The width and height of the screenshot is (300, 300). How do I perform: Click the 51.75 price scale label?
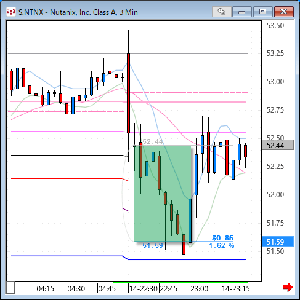pyautogui.click(x=275, y=223)
